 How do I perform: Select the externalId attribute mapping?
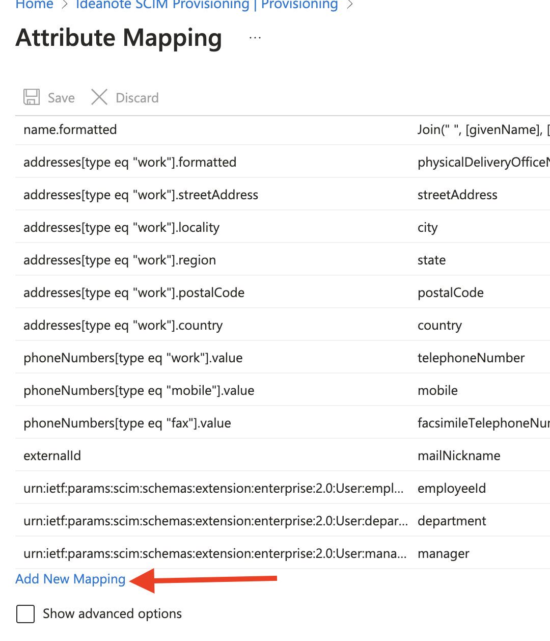52,456
